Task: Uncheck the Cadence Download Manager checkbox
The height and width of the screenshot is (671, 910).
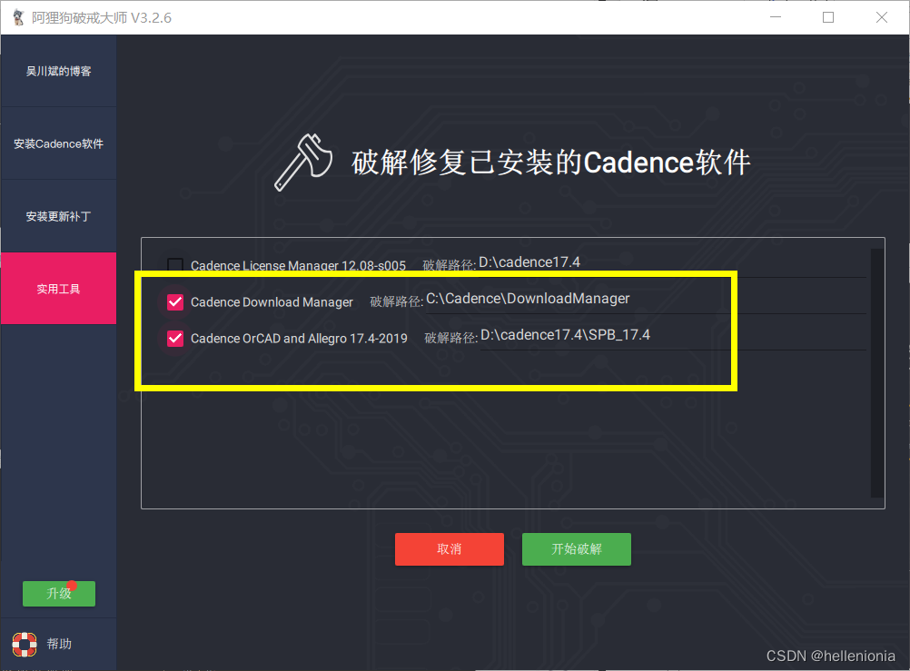Action: pos(174,301)
